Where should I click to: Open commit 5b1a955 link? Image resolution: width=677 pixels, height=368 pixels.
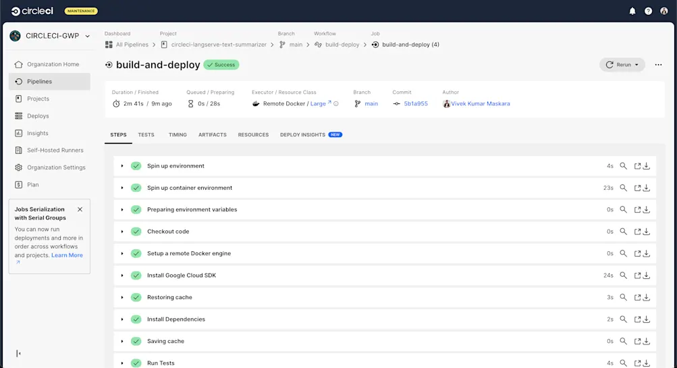[416, 104]
